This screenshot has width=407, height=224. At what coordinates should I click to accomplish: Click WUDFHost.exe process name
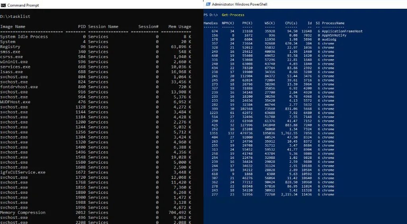coord(15,102)
